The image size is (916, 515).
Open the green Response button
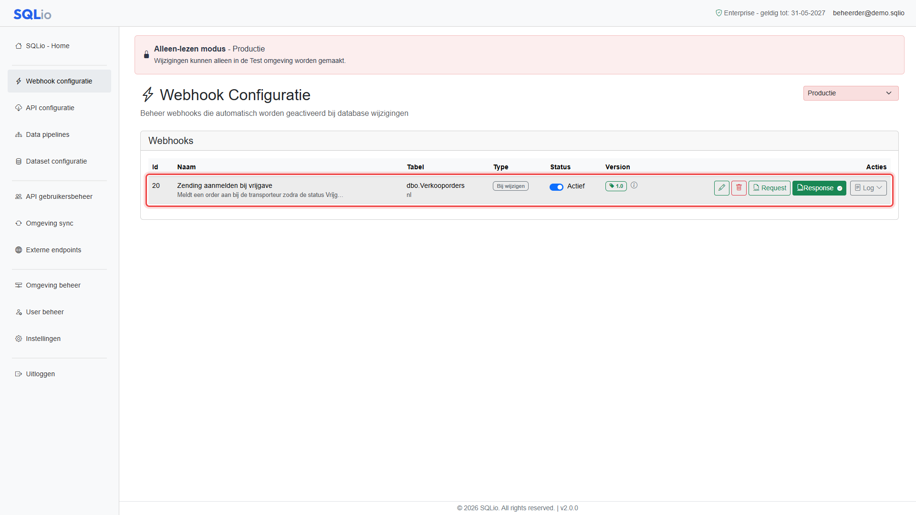pos(819,188)
